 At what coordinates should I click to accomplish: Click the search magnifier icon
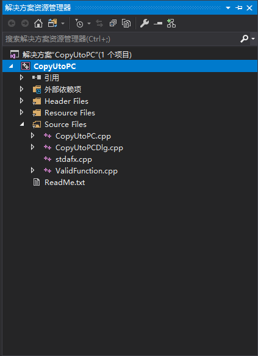(x=245, y=39)
